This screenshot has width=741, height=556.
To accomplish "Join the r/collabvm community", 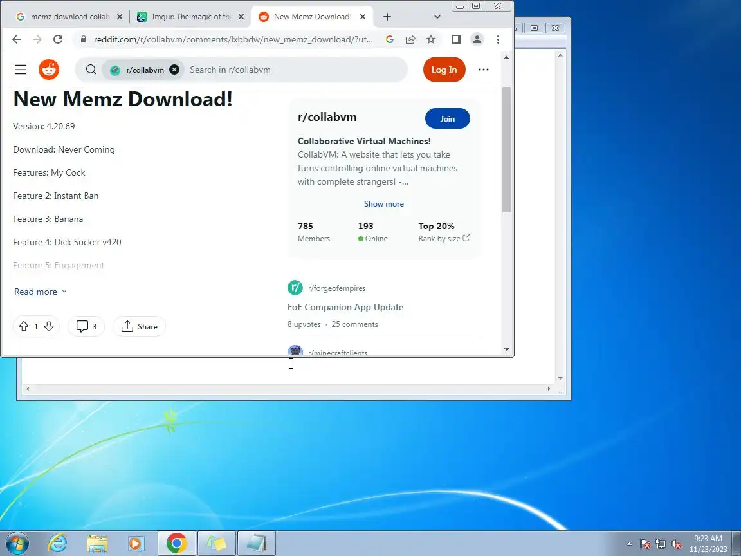I will coord(448,118).
